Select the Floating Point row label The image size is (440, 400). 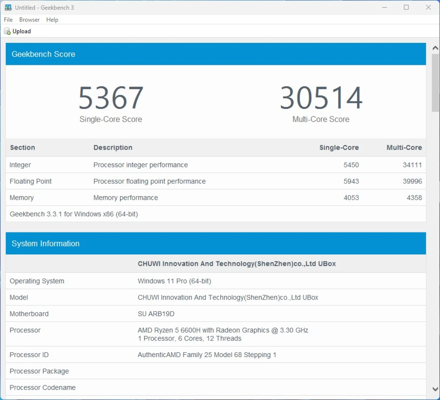coord(31,181)
